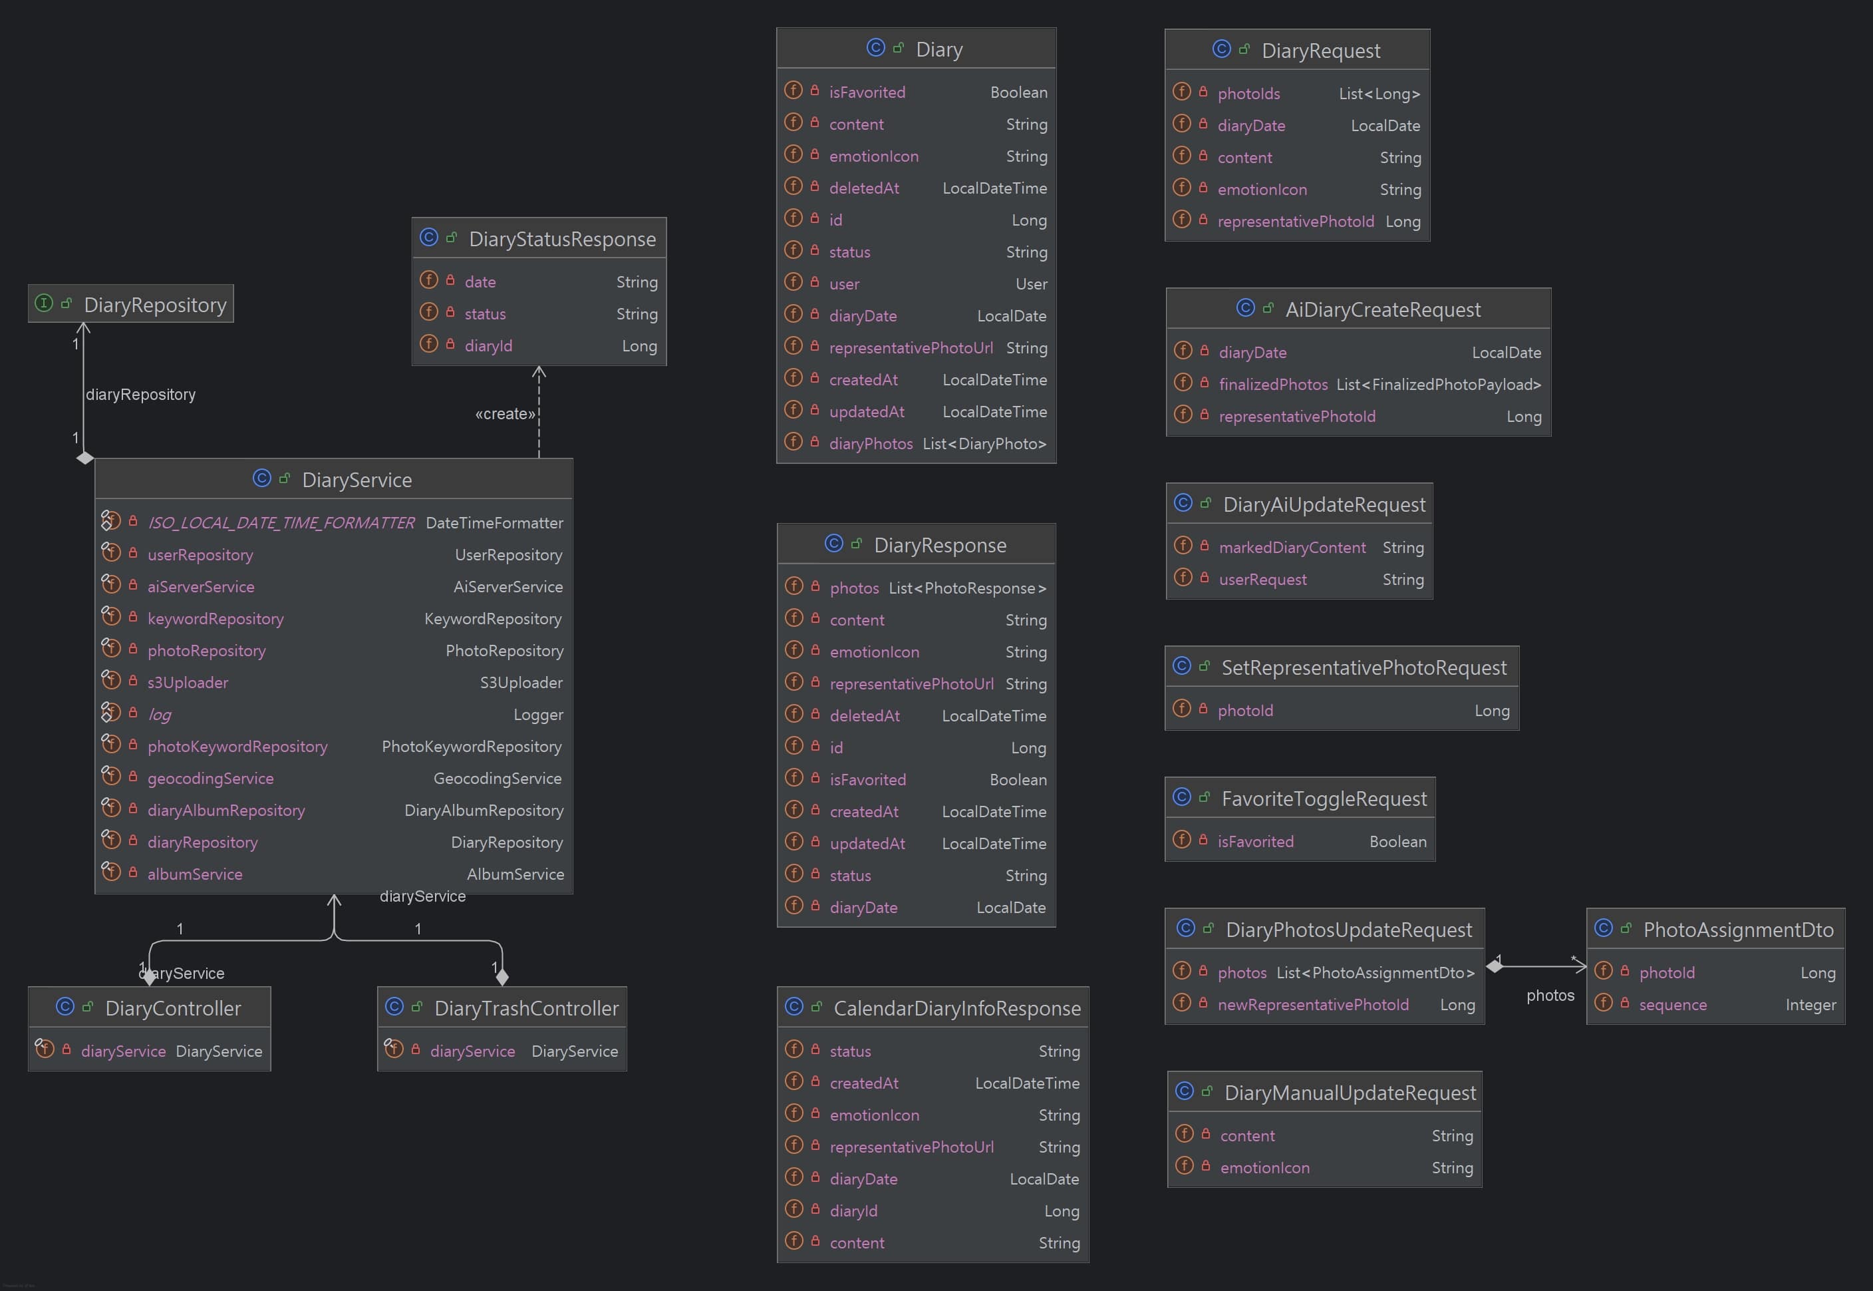Screen dimensions: 1873x1291
Task: Click the interface icon beside DiaryRepository
Action: pos(44,303)
